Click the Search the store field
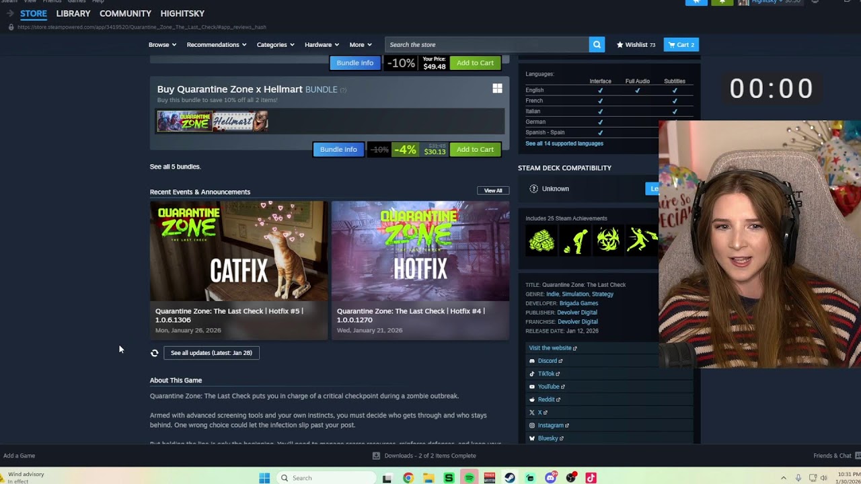Viewport: 861px width, 484px height. (487, 44)
